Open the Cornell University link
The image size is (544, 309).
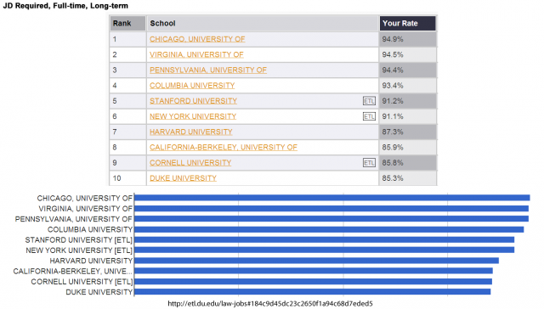[x=190, y=163]
